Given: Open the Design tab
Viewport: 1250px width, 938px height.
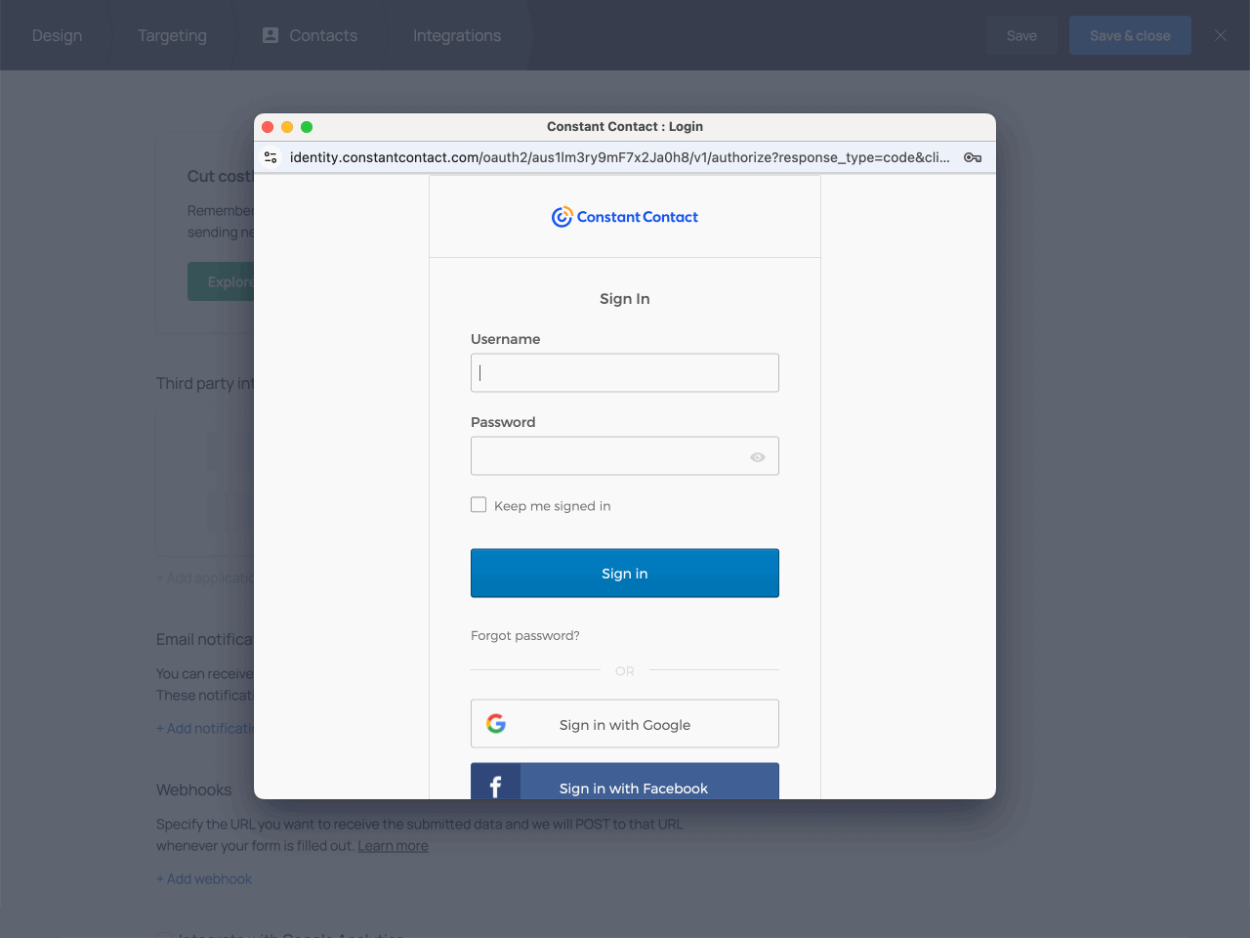Looking at the screenshot, I should tap(57, 35).
